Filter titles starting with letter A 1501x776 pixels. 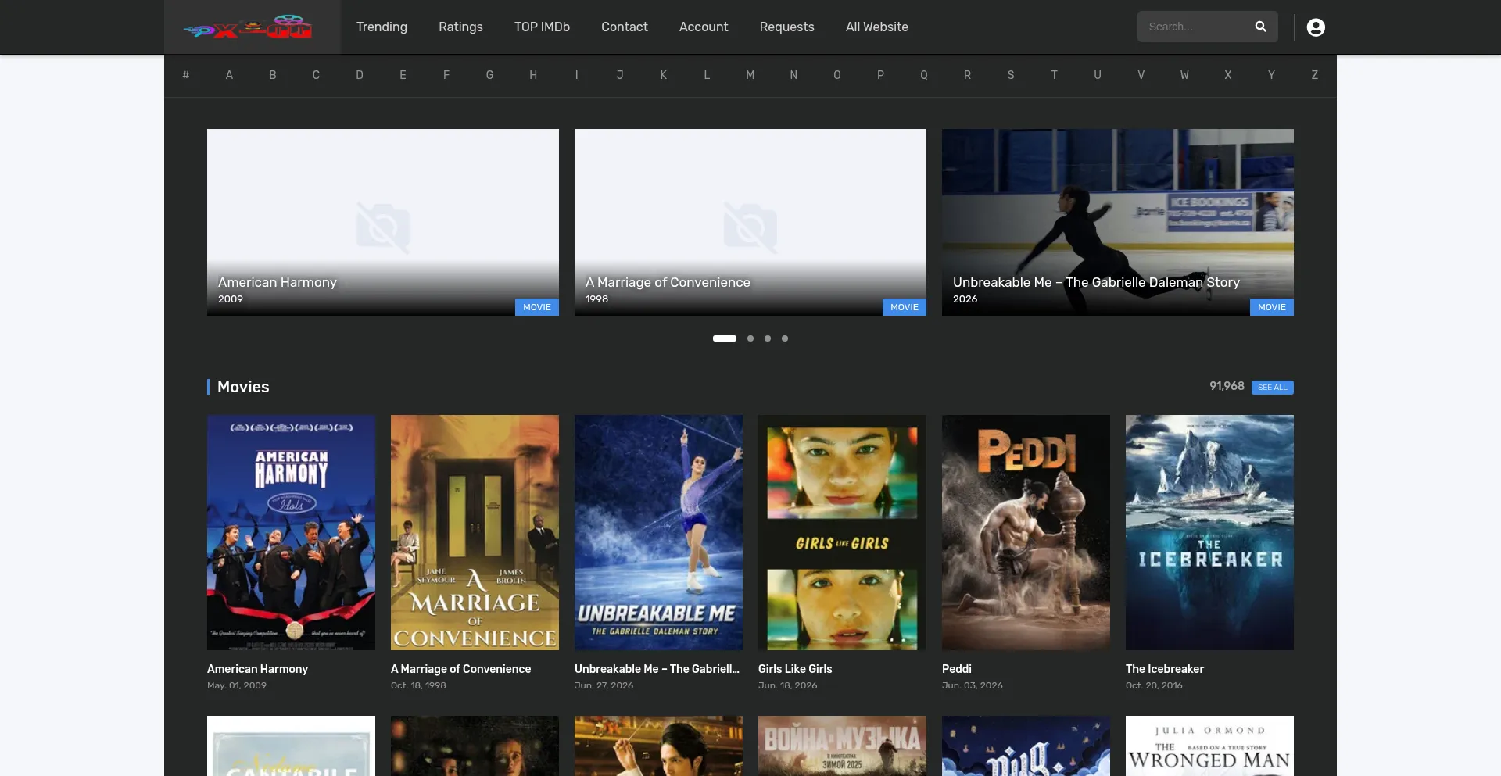click(229, 75)
